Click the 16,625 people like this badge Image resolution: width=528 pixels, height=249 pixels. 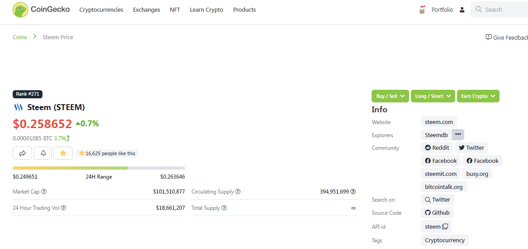pos(107,153)
